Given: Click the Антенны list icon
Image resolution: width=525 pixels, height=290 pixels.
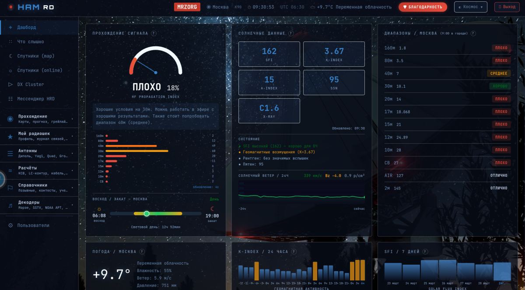Looking at the screenshot, I should pyautogui.click(x=10, y=153).
